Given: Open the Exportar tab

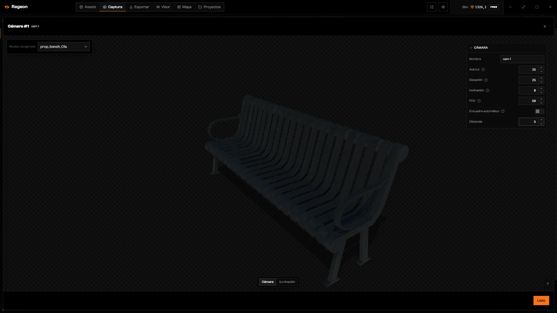Looking at the screenshot, I should tap(139, 7).
